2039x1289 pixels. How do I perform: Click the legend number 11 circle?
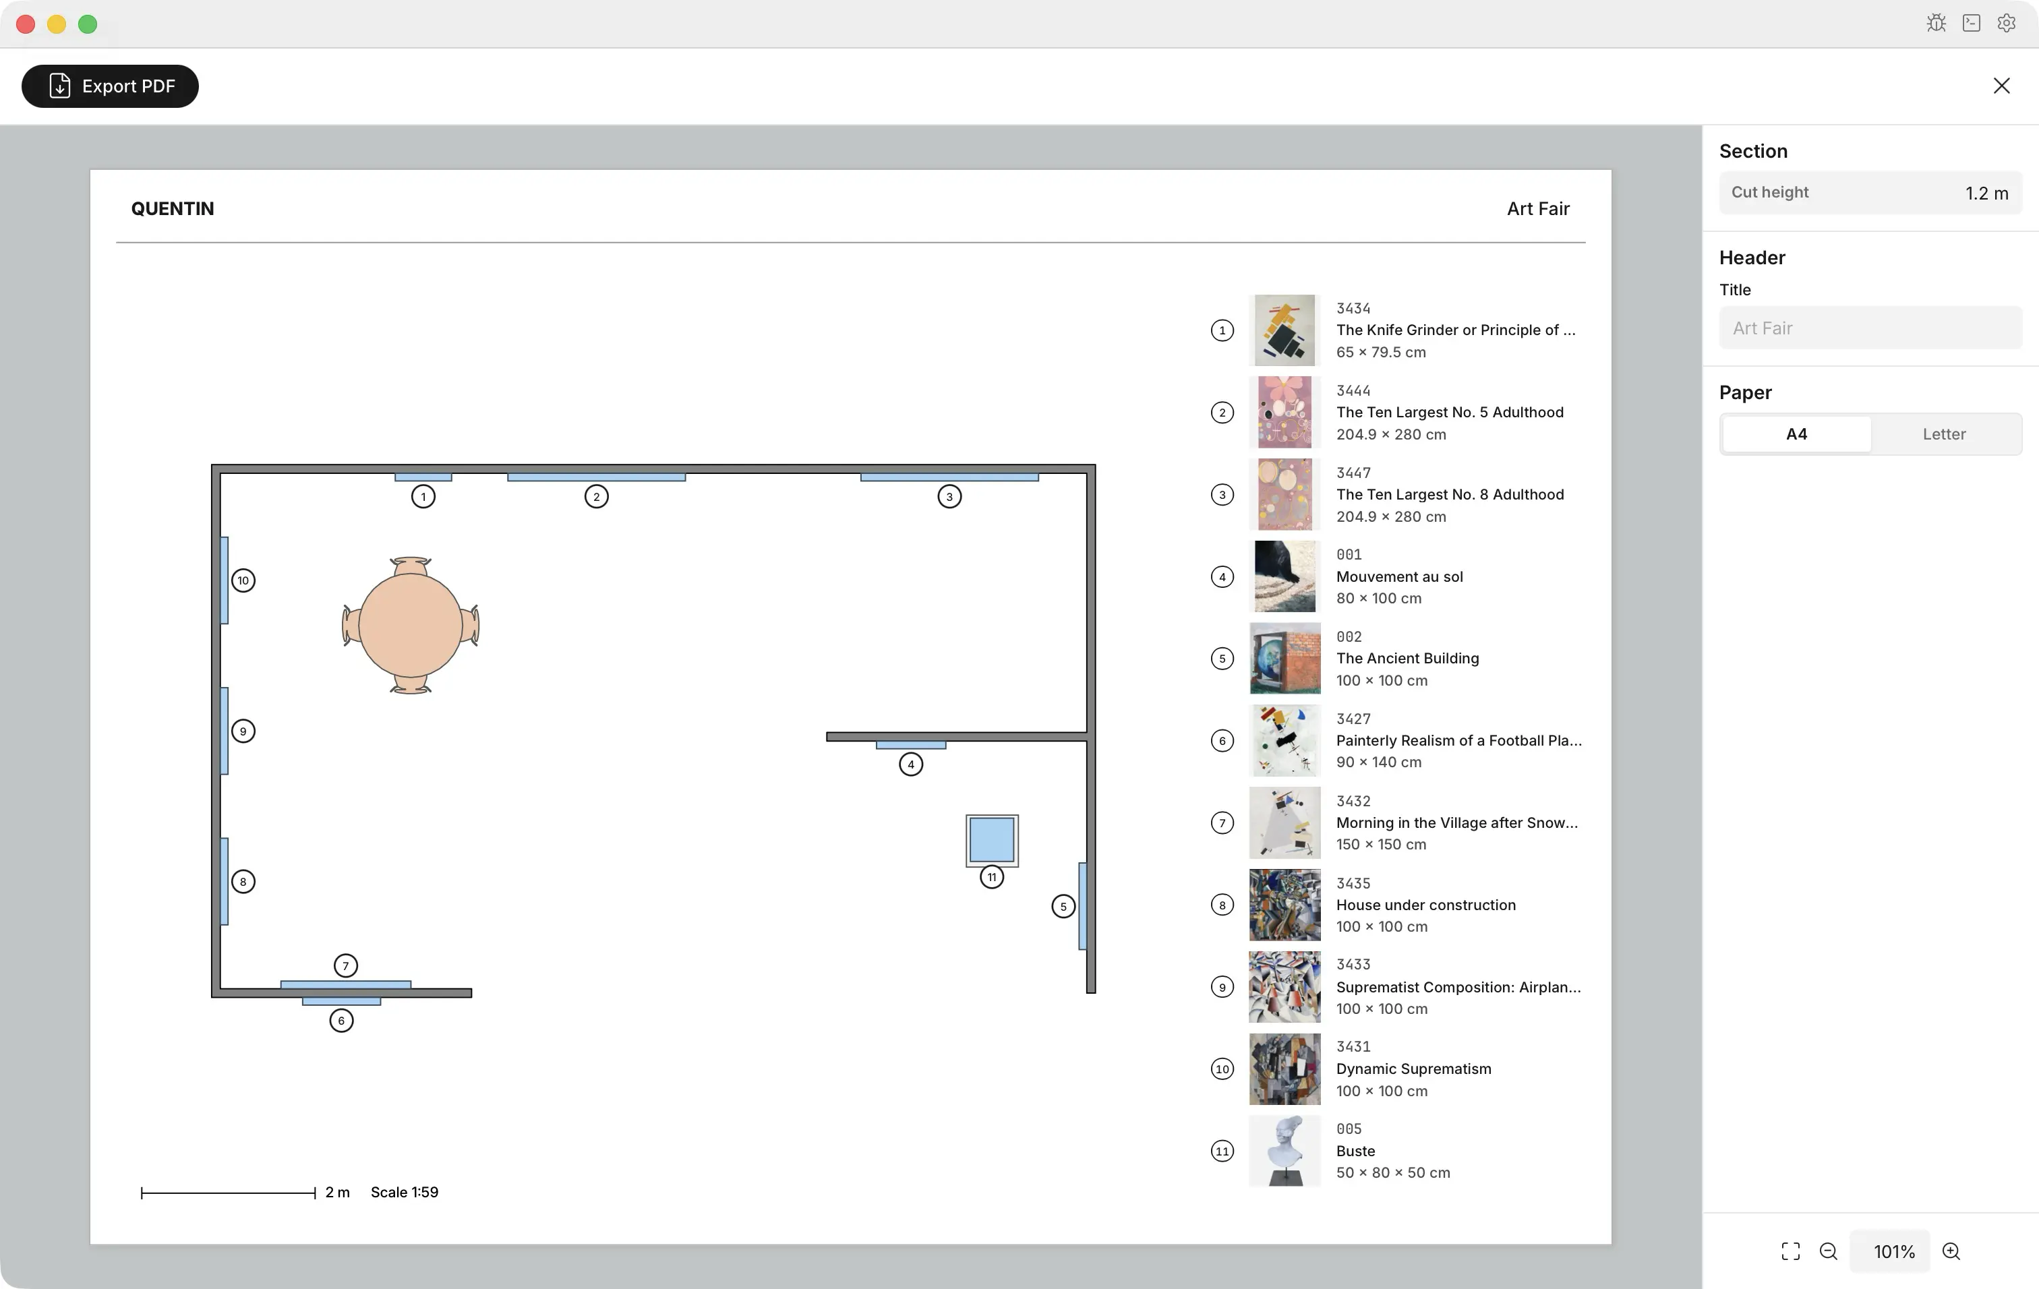[1222, 1151]
